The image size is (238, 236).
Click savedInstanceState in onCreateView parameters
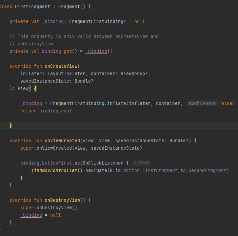(x=45, y=81)
